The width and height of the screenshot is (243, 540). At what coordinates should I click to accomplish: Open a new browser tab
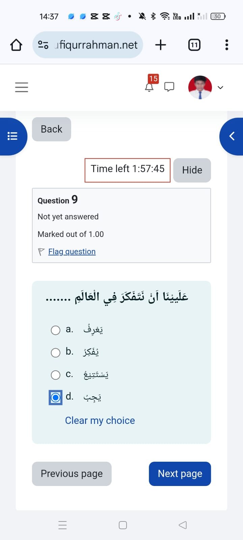tap(161, 45)
